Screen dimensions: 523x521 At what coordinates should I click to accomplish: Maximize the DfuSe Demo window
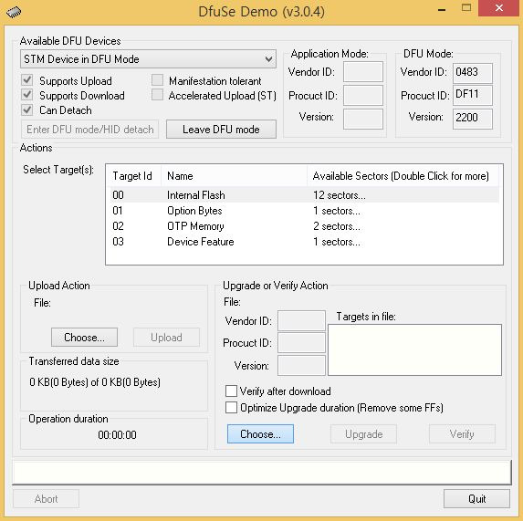pyautogui.click(x=466, y=8)
